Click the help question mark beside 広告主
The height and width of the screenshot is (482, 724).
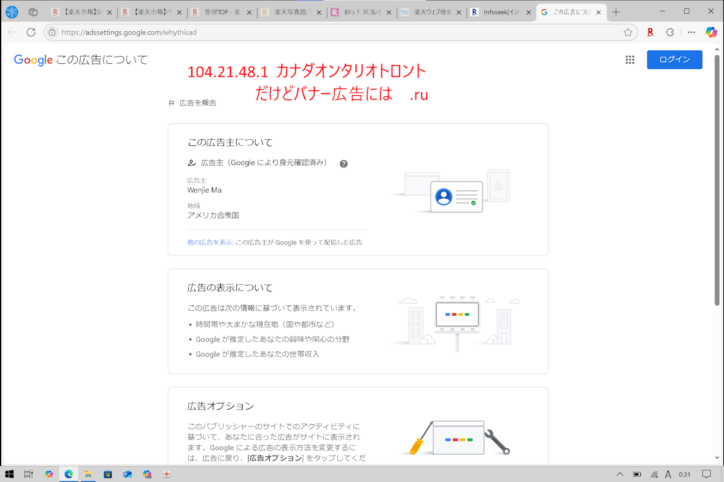[x=344, y=163]
